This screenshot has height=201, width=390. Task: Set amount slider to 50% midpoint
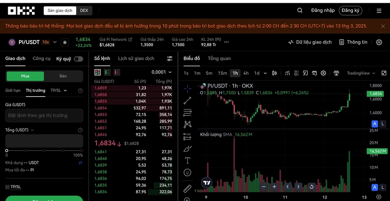pos(44,151)
